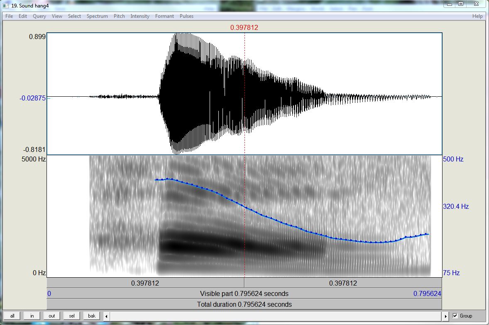Click the Praat window icon in title bar

pos(6,6)
